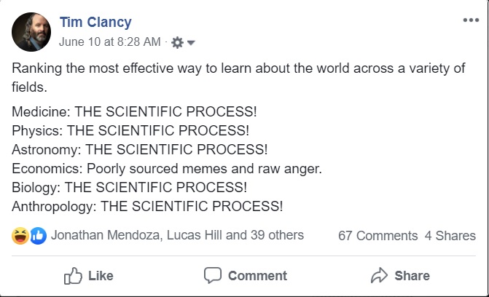Click the curved share arrow icon
The image size is (489, 297).
pyautogui.click(x=379, y=275)
